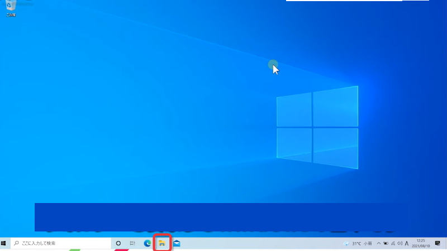The height and width of the screenshot is (251, 447).
Task: Open the Mail app from the taskbar
Action: (177, 243)
